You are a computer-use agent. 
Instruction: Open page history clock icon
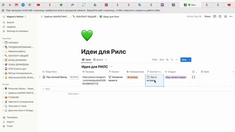pos(220,16)
